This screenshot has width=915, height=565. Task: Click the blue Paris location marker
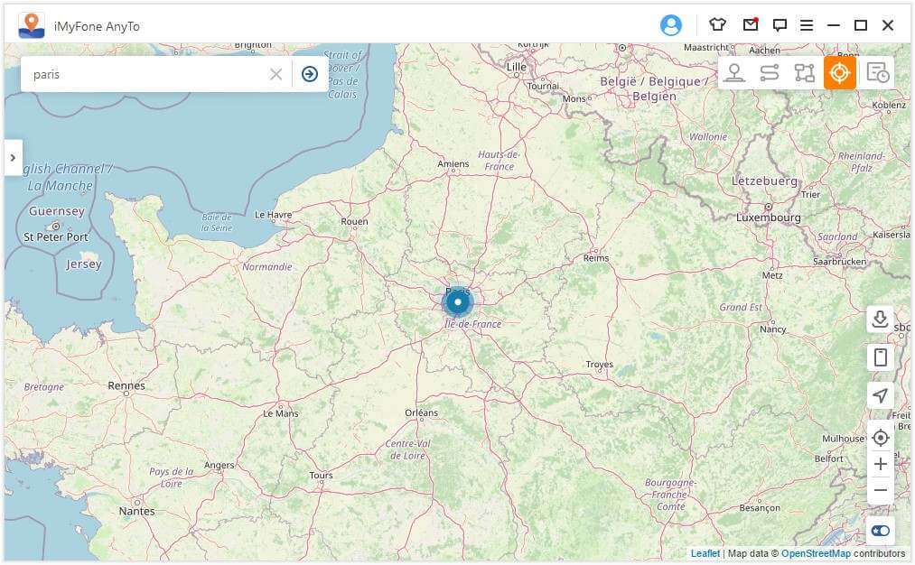point(458,302)
